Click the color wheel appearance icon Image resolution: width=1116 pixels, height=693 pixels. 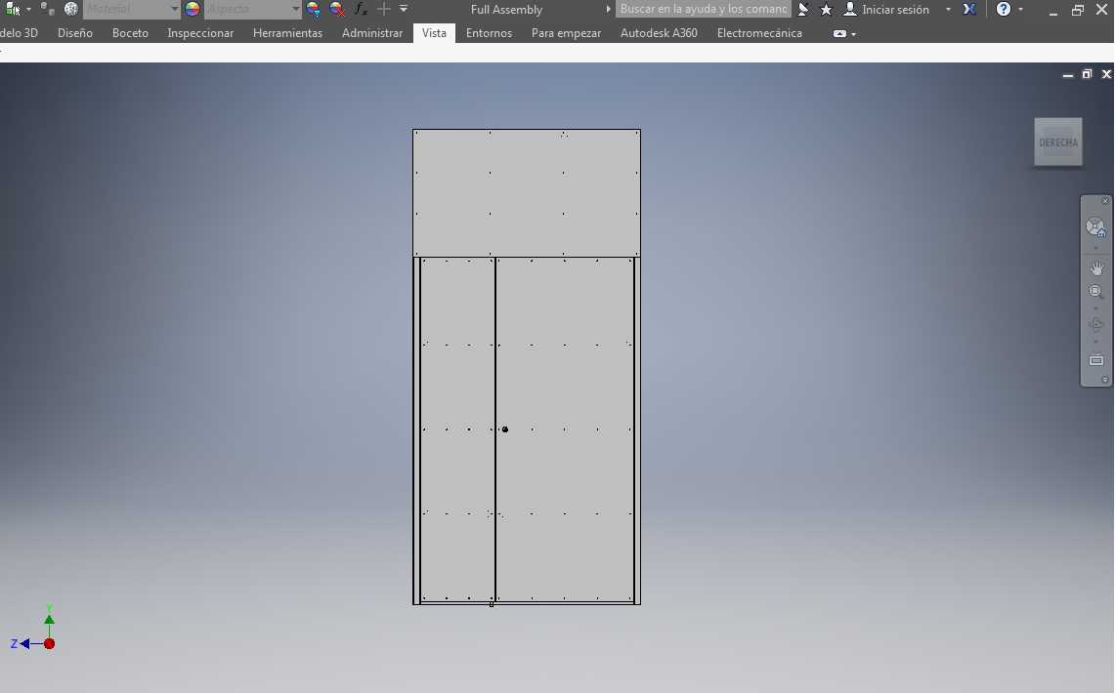[x=193, y=9]
